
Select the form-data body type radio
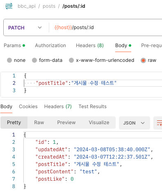tap(34, 60)
